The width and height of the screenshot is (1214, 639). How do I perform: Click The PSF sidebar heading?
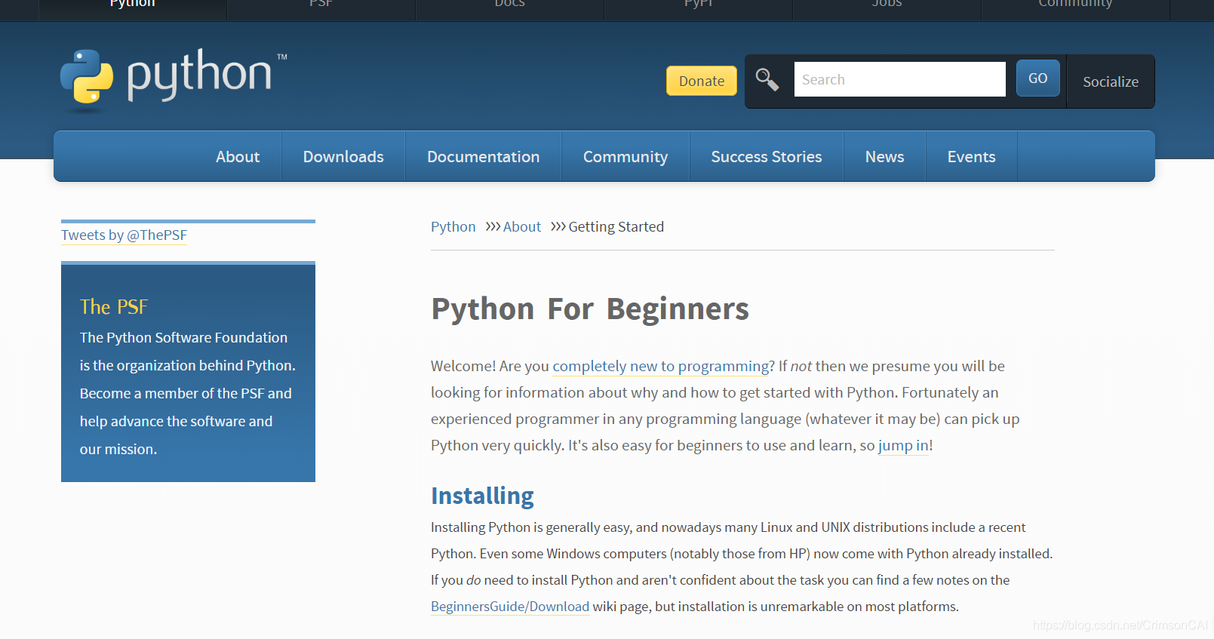click(114, 306)
